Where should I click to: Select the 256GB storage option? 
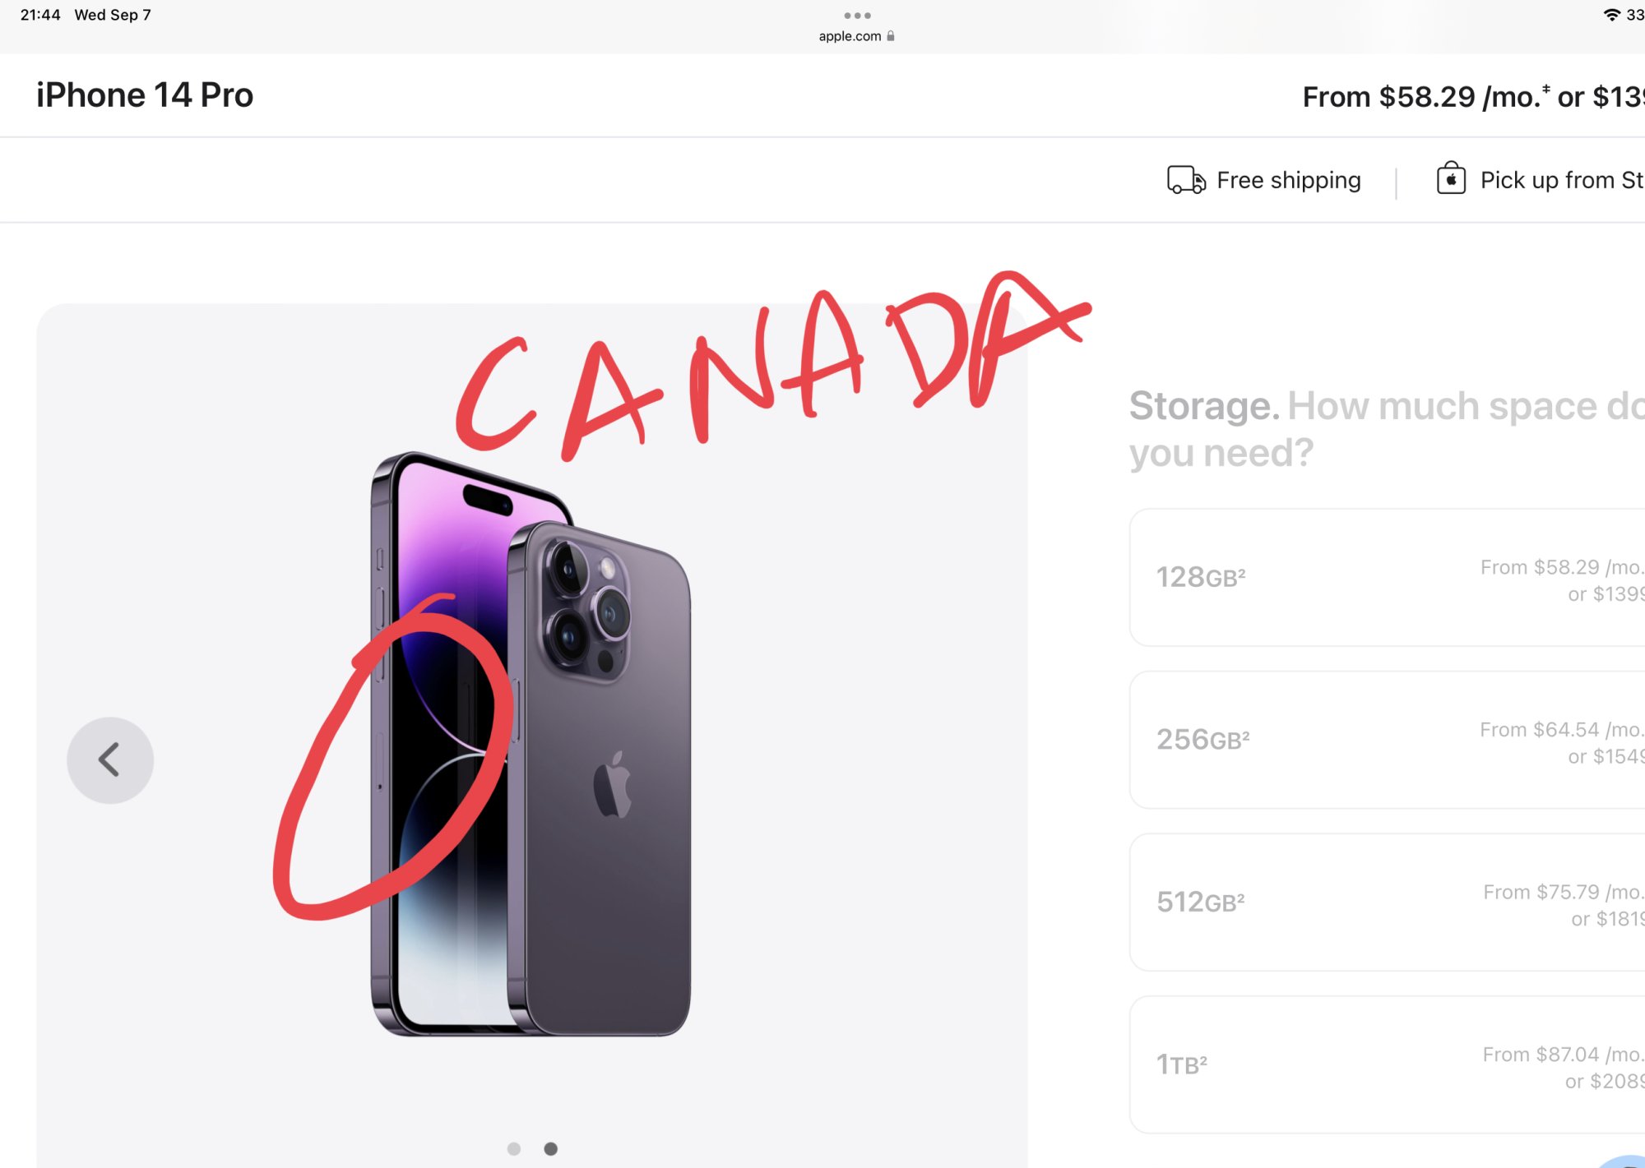1387,740
